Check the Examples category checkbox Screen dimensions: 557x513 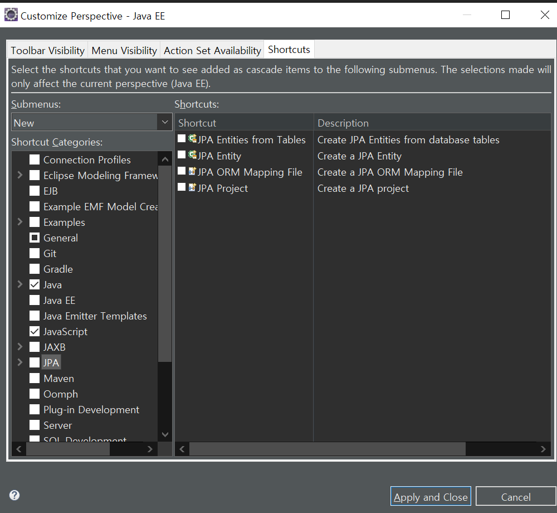click(35, 222)
